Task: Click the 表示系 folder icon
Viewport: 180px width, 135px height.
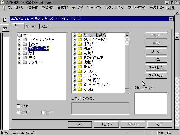Action: (80, 67)
